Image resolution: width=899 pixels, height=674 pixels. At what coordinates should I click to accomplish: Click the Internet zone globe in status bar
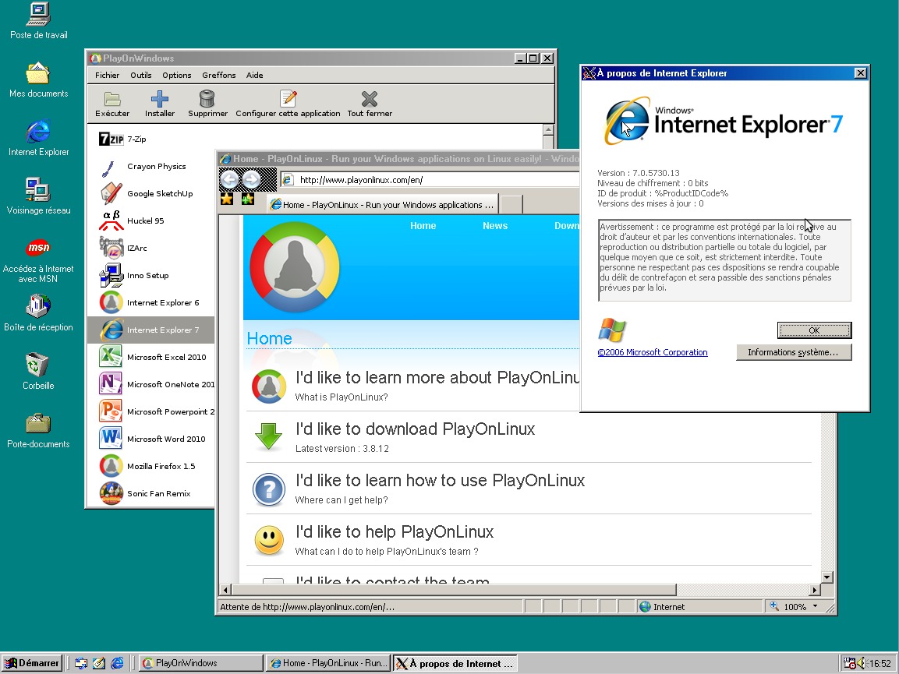coord(645,606)
